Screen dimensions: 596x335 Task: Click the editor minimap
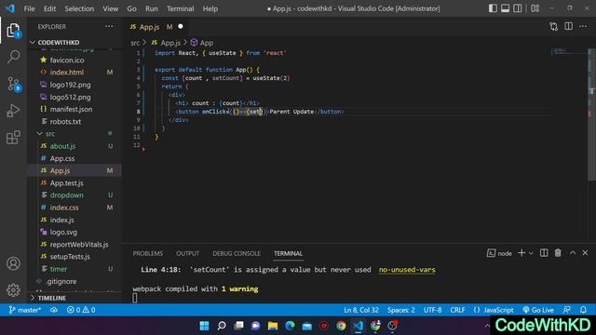(569, 52)
